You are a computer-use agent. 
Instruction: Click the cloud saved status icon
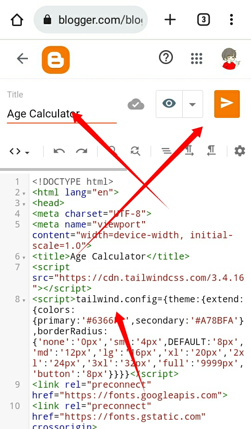pyautogui.click(x=136, y=104)
